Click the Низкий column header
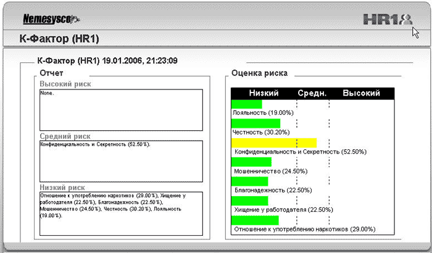 pyautogui.click(x=264, y=93)
